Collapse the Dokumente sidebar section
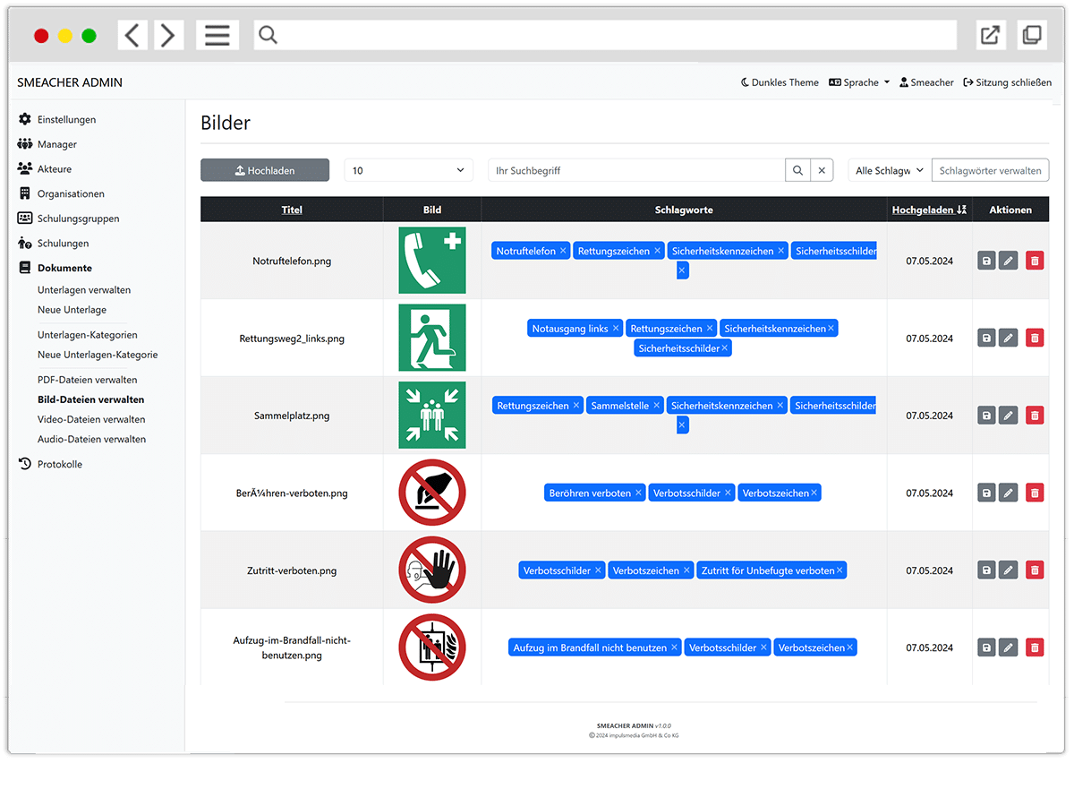Image resolution: width=1074 pixels, height=806 pixels. click(x=55, y=268)
